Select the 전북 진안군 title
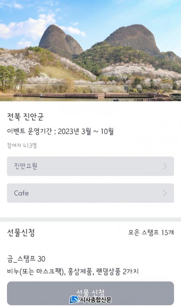The height and width of the screenshot is (307, 181). coord(25,117)
